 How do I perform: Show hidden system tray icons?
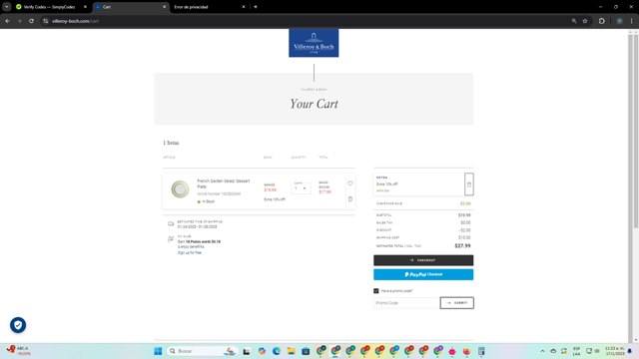(542, 351)
